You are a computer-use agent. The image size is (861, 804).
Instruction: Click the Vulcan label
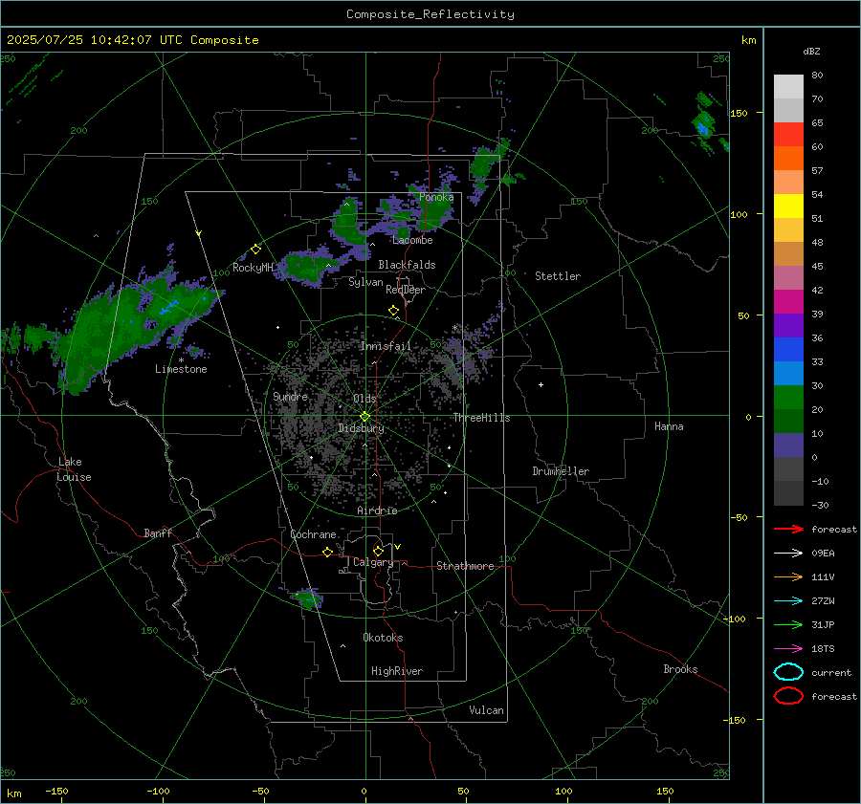(x=486, y=710)
